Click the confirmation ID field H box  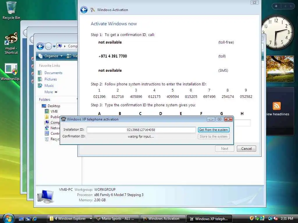point(242,123)
